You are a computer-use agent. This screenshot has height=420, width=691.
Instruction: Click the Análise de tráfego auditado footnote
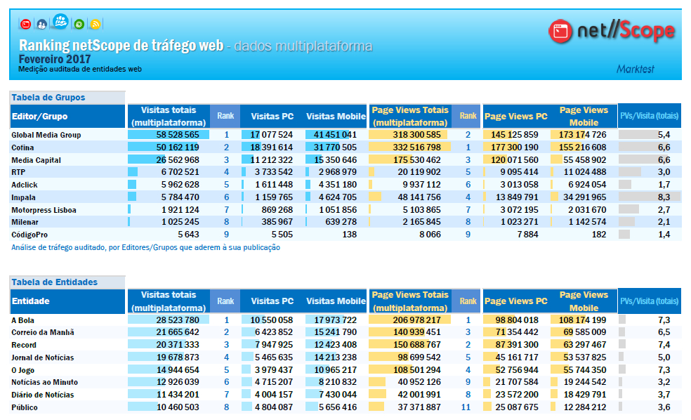point(145,248)
